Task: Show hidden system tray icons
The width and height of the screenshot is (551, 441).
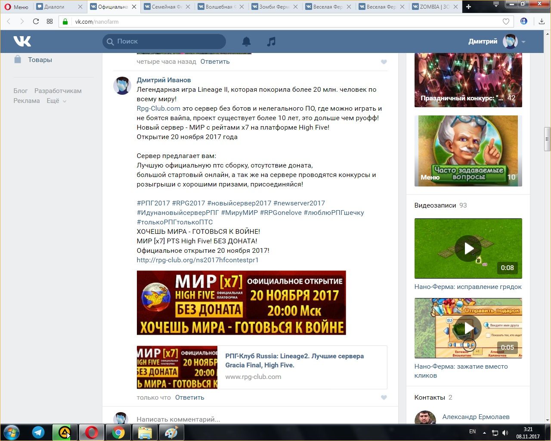Action: pyautogui.click(x=484, y=432)
